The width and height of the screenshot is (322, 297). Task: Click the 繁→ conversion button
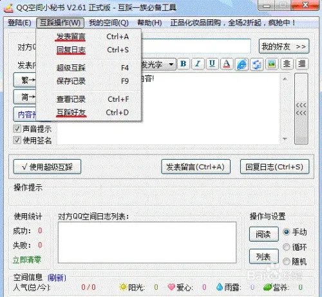pos(24,80)
